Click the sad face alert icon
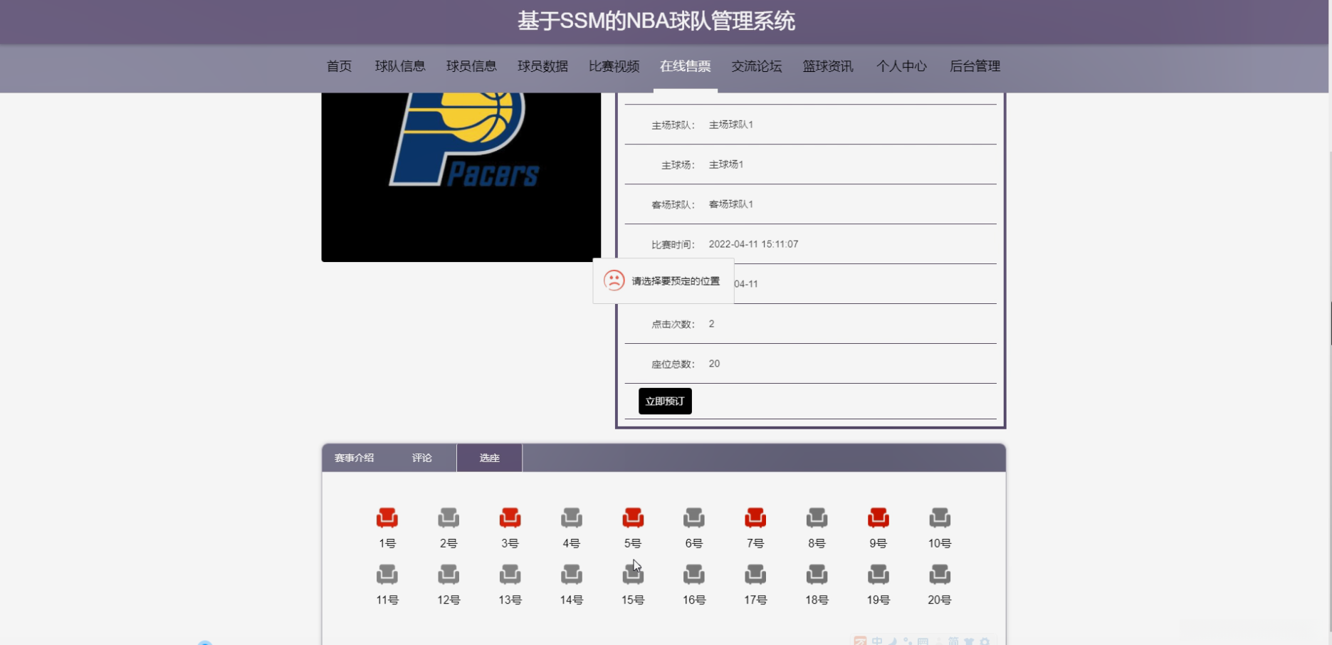1332x645 pixels. (x=614, y=280)
